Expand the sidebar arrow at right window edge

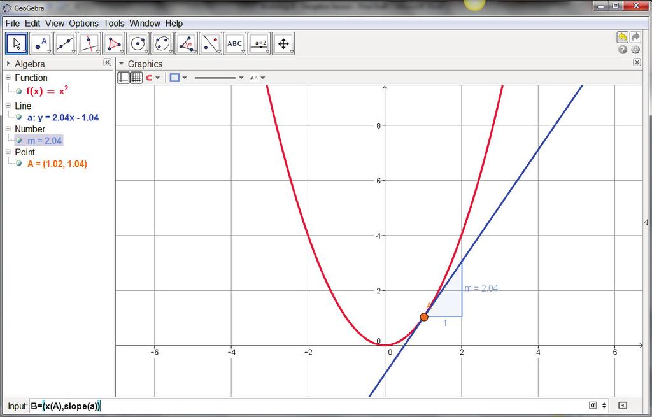coord(646,222)
